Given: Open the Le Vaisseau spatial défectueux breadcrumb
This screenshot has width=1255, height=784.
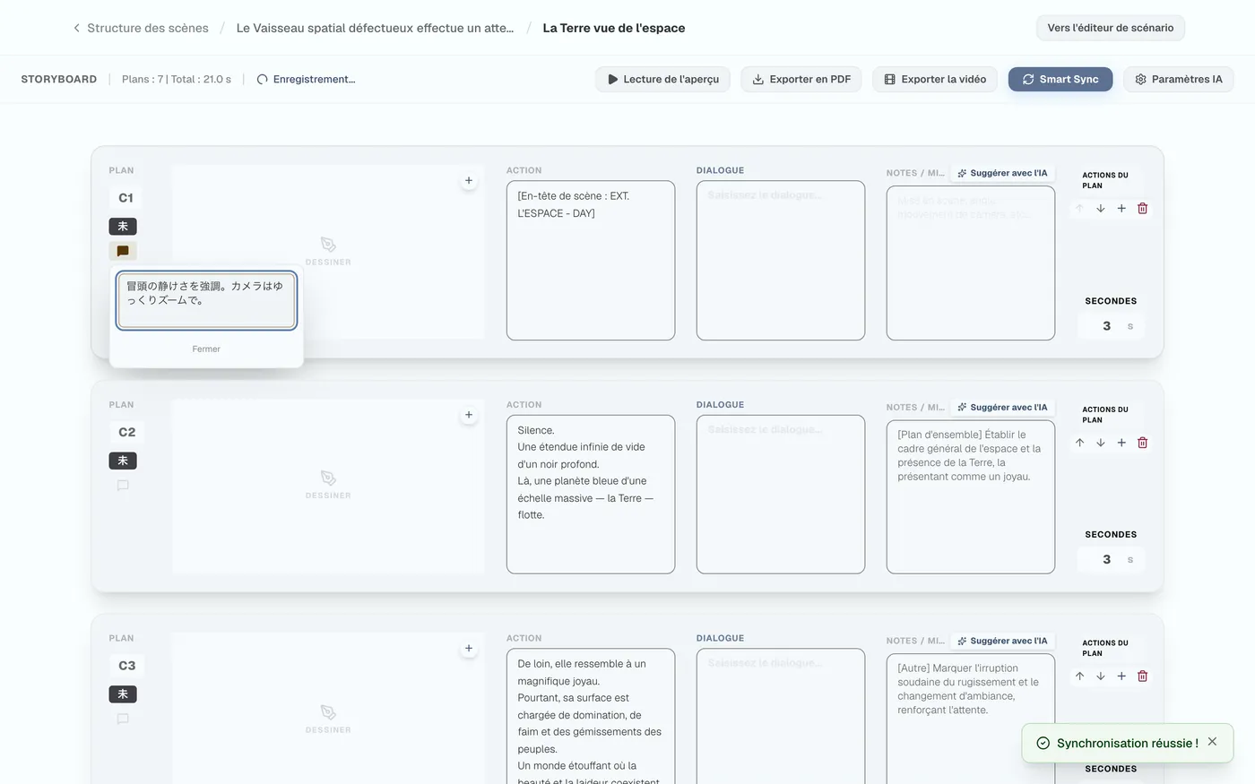Looking at the screenshot, I should click(x=375, y=28).
